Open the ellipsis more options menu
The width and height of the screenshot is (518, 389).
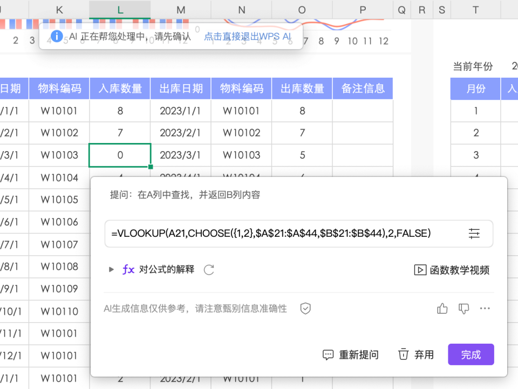pos(485,308)
